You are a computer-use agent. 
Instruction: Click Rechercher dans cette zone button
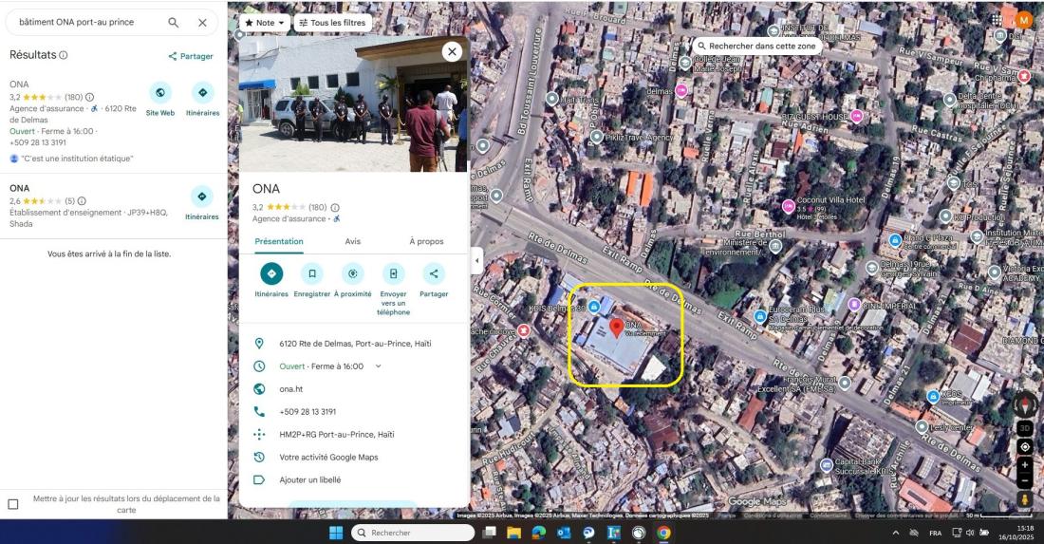click(756, 46)
